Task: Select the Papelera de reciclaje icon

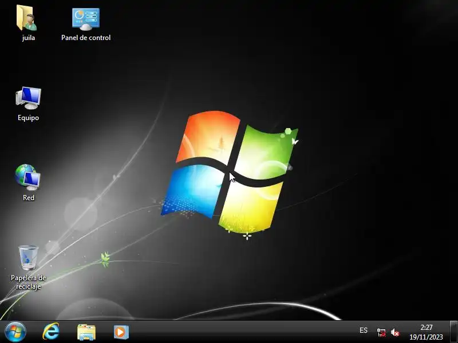Action: click(x=28, y=258)
